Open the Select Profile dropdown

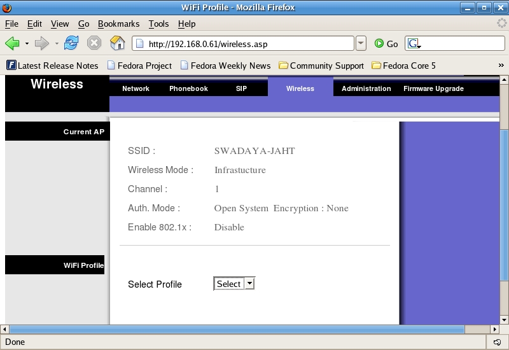234,284
